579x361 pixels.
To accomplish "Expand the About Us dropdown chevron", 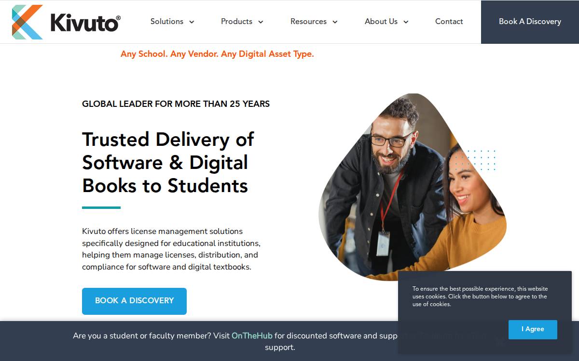I will tap(406, 22).
